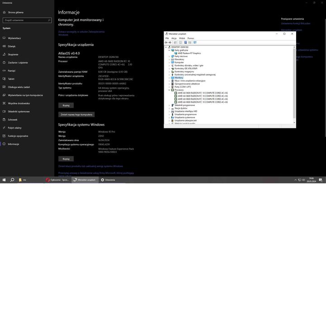Click the Device Manager scrollbar up arrow
The width and height of the screenshot is (326, 316).
point(294,47)
